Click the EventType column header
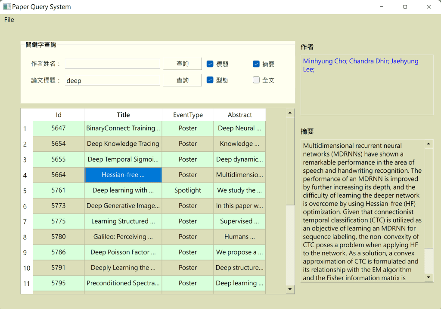Viewport: 441px width, 309px height. 188,115
